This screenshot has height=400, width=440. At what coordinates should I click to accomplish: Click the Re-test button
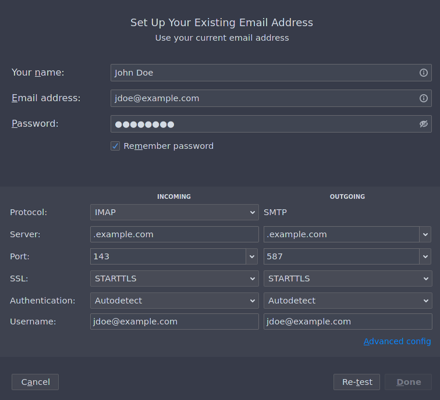(x=357, y=382)
